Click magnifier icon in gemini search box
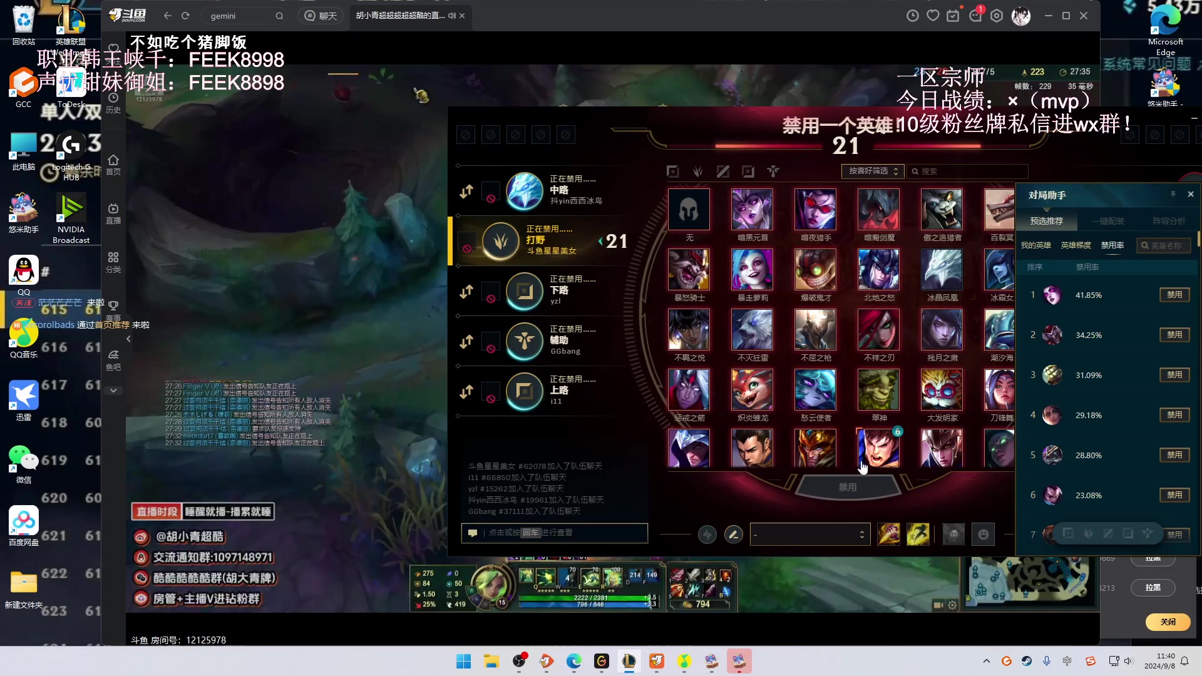This screenshot has width=1202, height=676. point(279,16)
